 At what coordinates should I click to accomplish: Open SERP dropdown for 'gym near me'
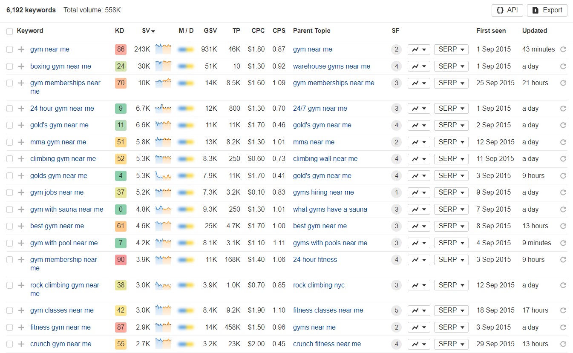click(451, 49)
